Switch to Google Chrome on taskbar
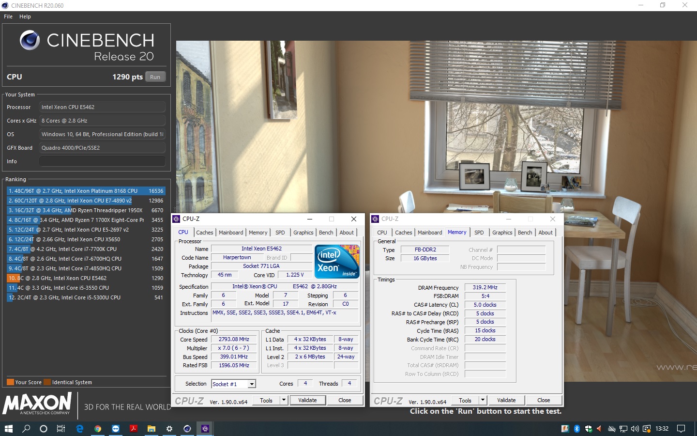Viewport: 697px width, 436px height. point(98,429)
